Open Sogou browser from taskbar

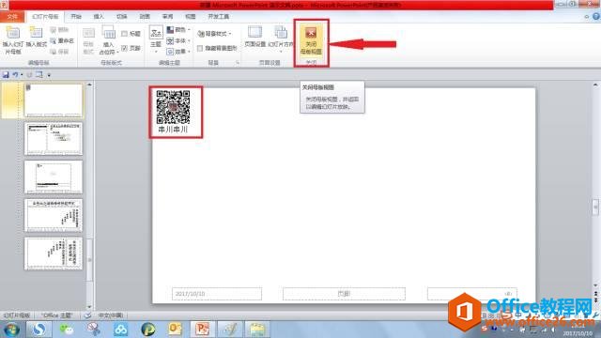pos(39,330)
